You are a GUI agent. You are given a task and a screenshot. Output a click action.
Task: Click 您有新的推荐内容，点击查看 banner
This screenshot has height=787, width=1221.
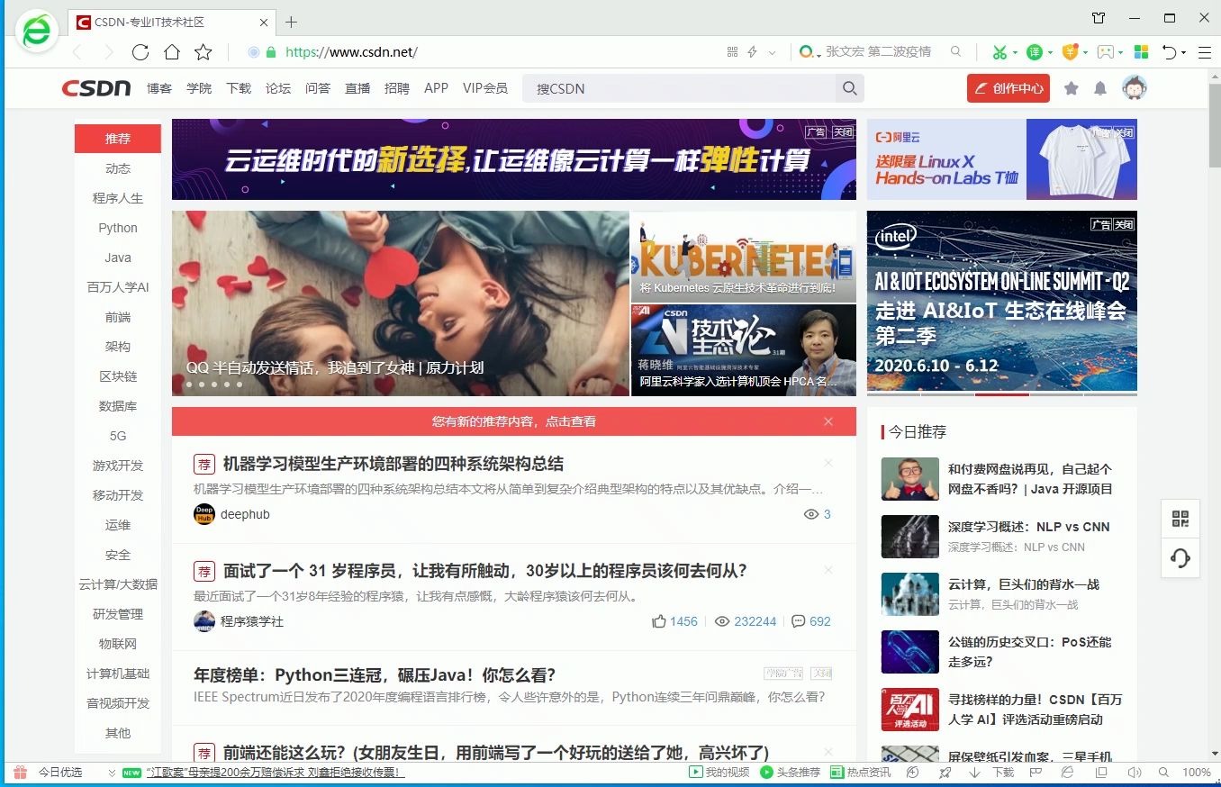514,421
